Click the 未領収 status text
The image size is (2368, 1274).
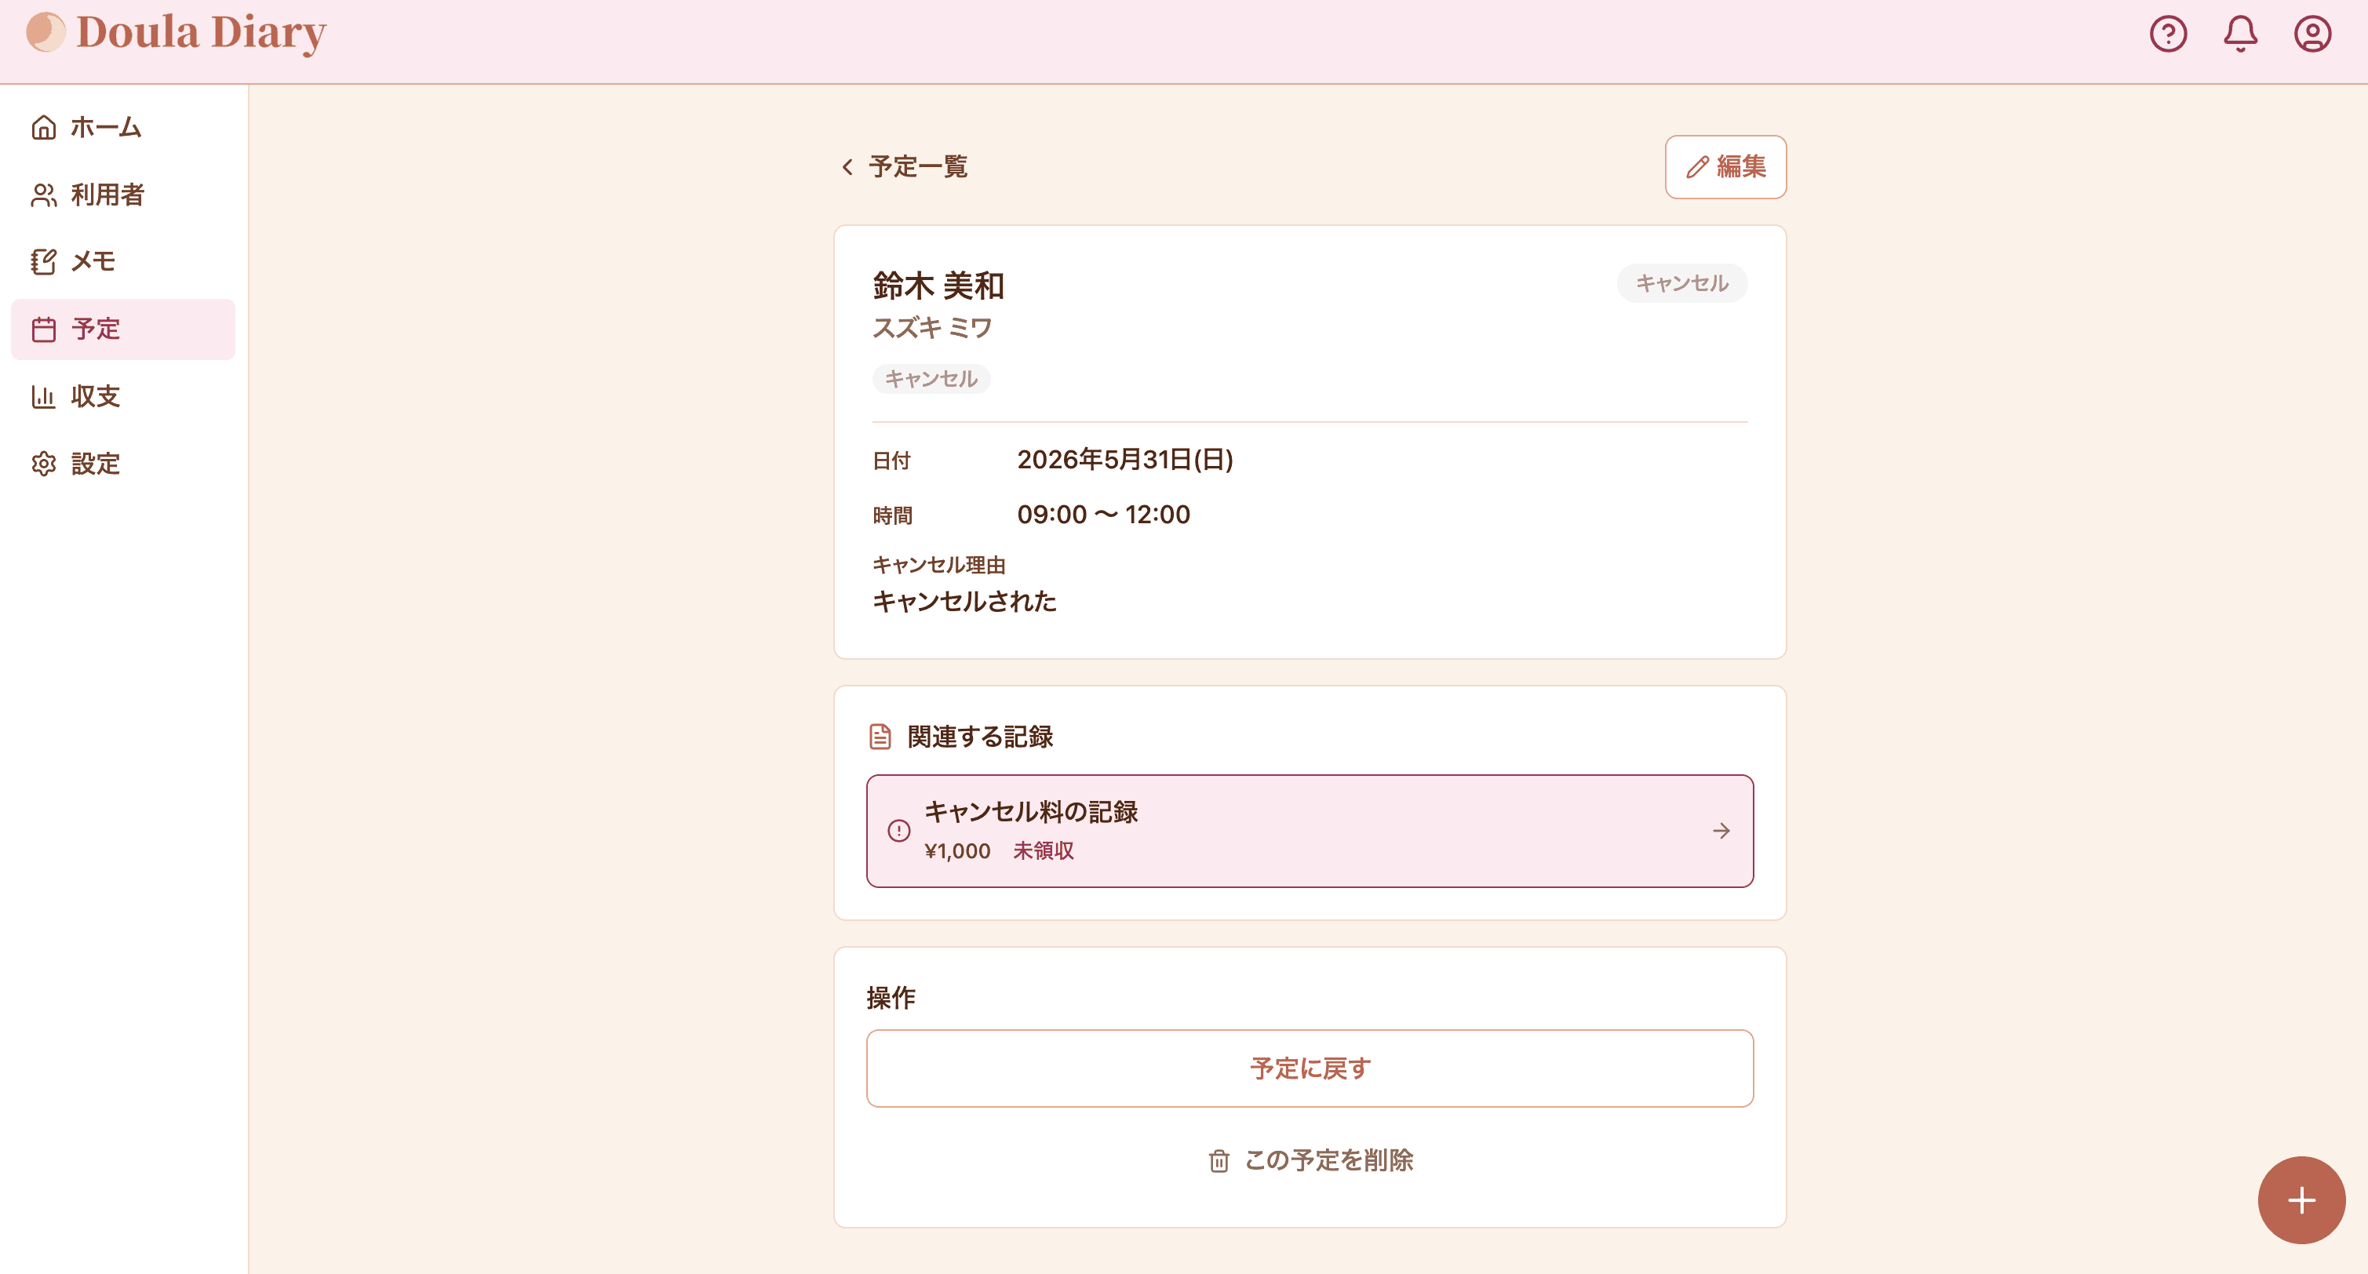(1043, 851)
